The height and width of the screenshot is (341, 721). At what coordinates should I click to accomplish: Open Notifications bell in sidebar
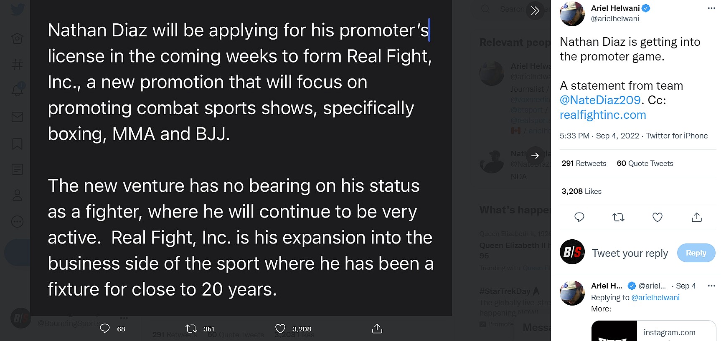(18, 90)
